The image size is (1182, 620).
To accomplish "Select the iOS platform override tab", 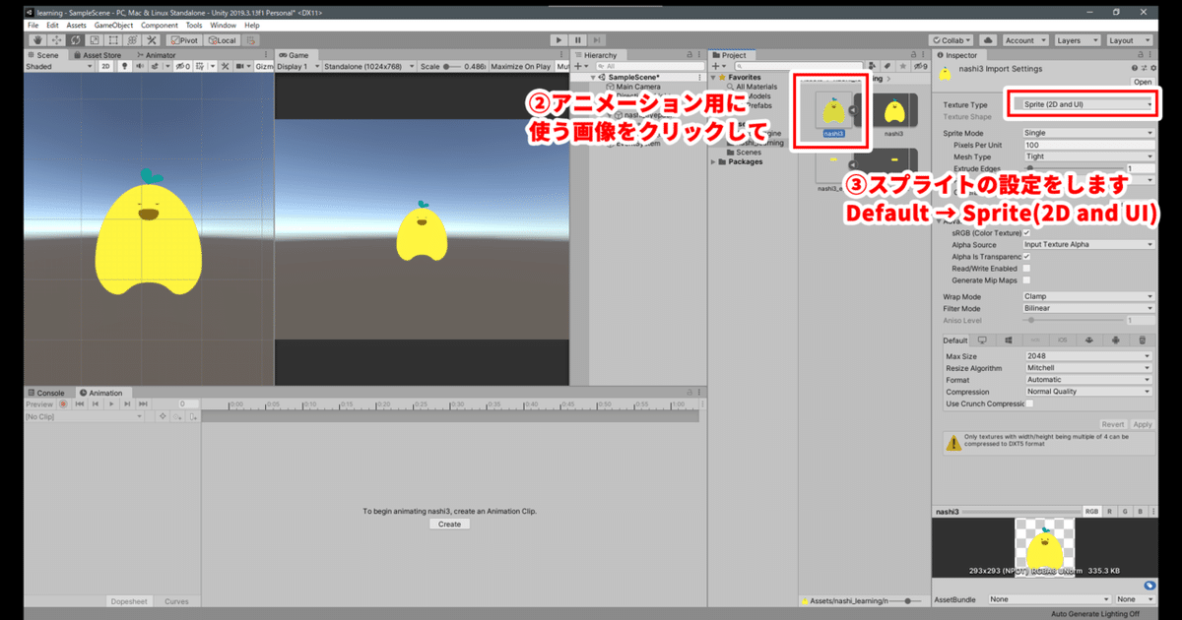I will click(x=1062, y=340).
